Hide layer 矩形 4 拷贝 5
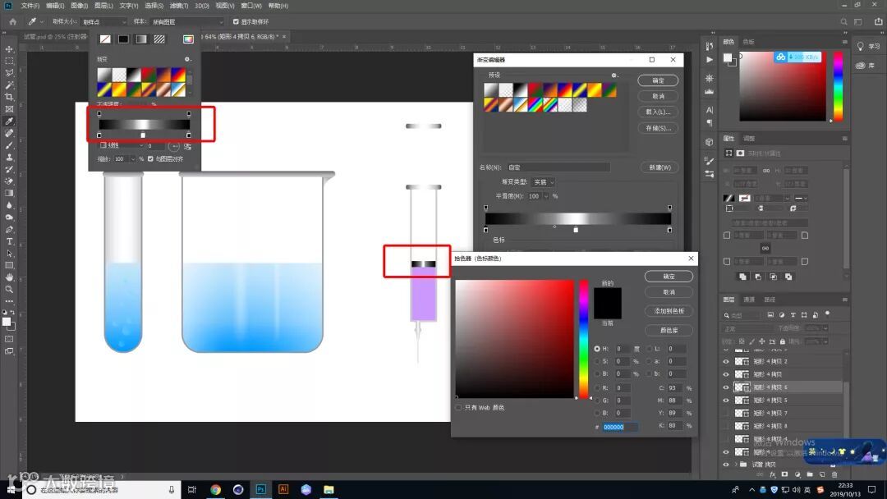 click(726, 401)
